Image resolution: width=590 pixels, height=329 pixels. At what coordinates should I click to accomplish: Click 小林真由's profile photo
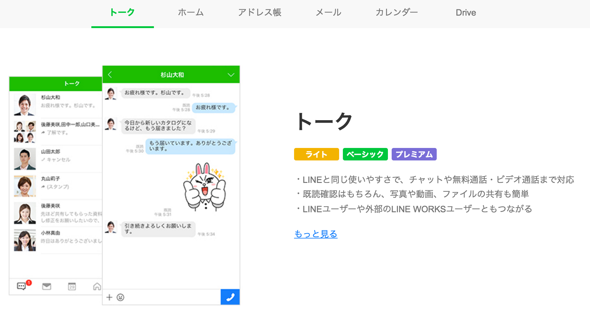[x=25, y=240]
